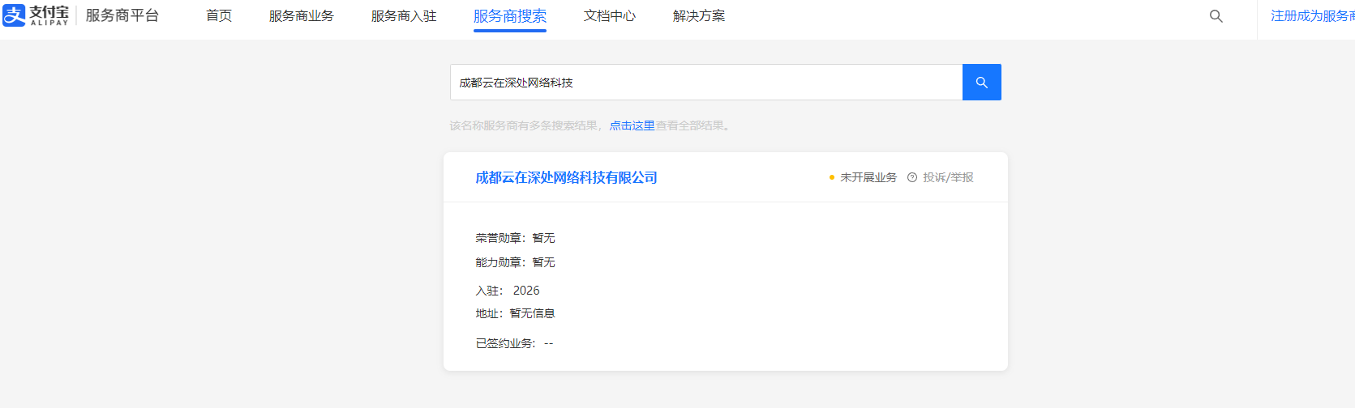The image size is (1355, 408).
Task: Click 注册成为服务商 link
Action: pos(1312,16)
